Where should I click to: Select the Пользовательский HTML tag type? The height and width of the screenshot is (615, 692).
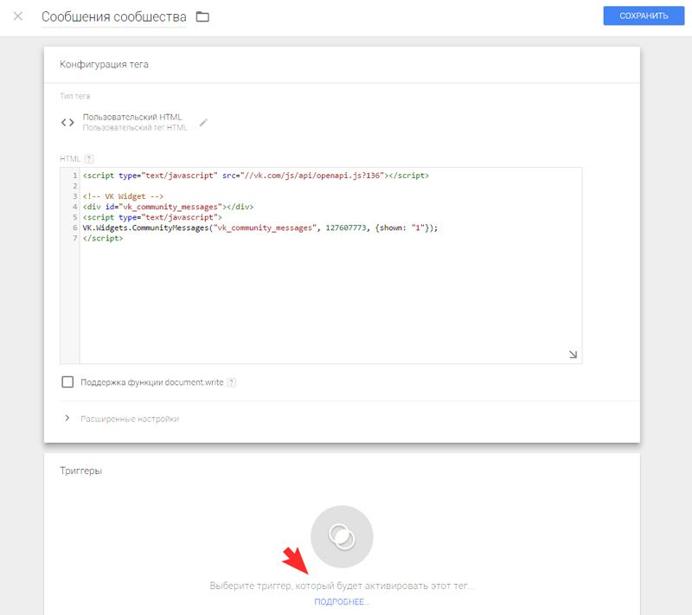pos(132,117)
